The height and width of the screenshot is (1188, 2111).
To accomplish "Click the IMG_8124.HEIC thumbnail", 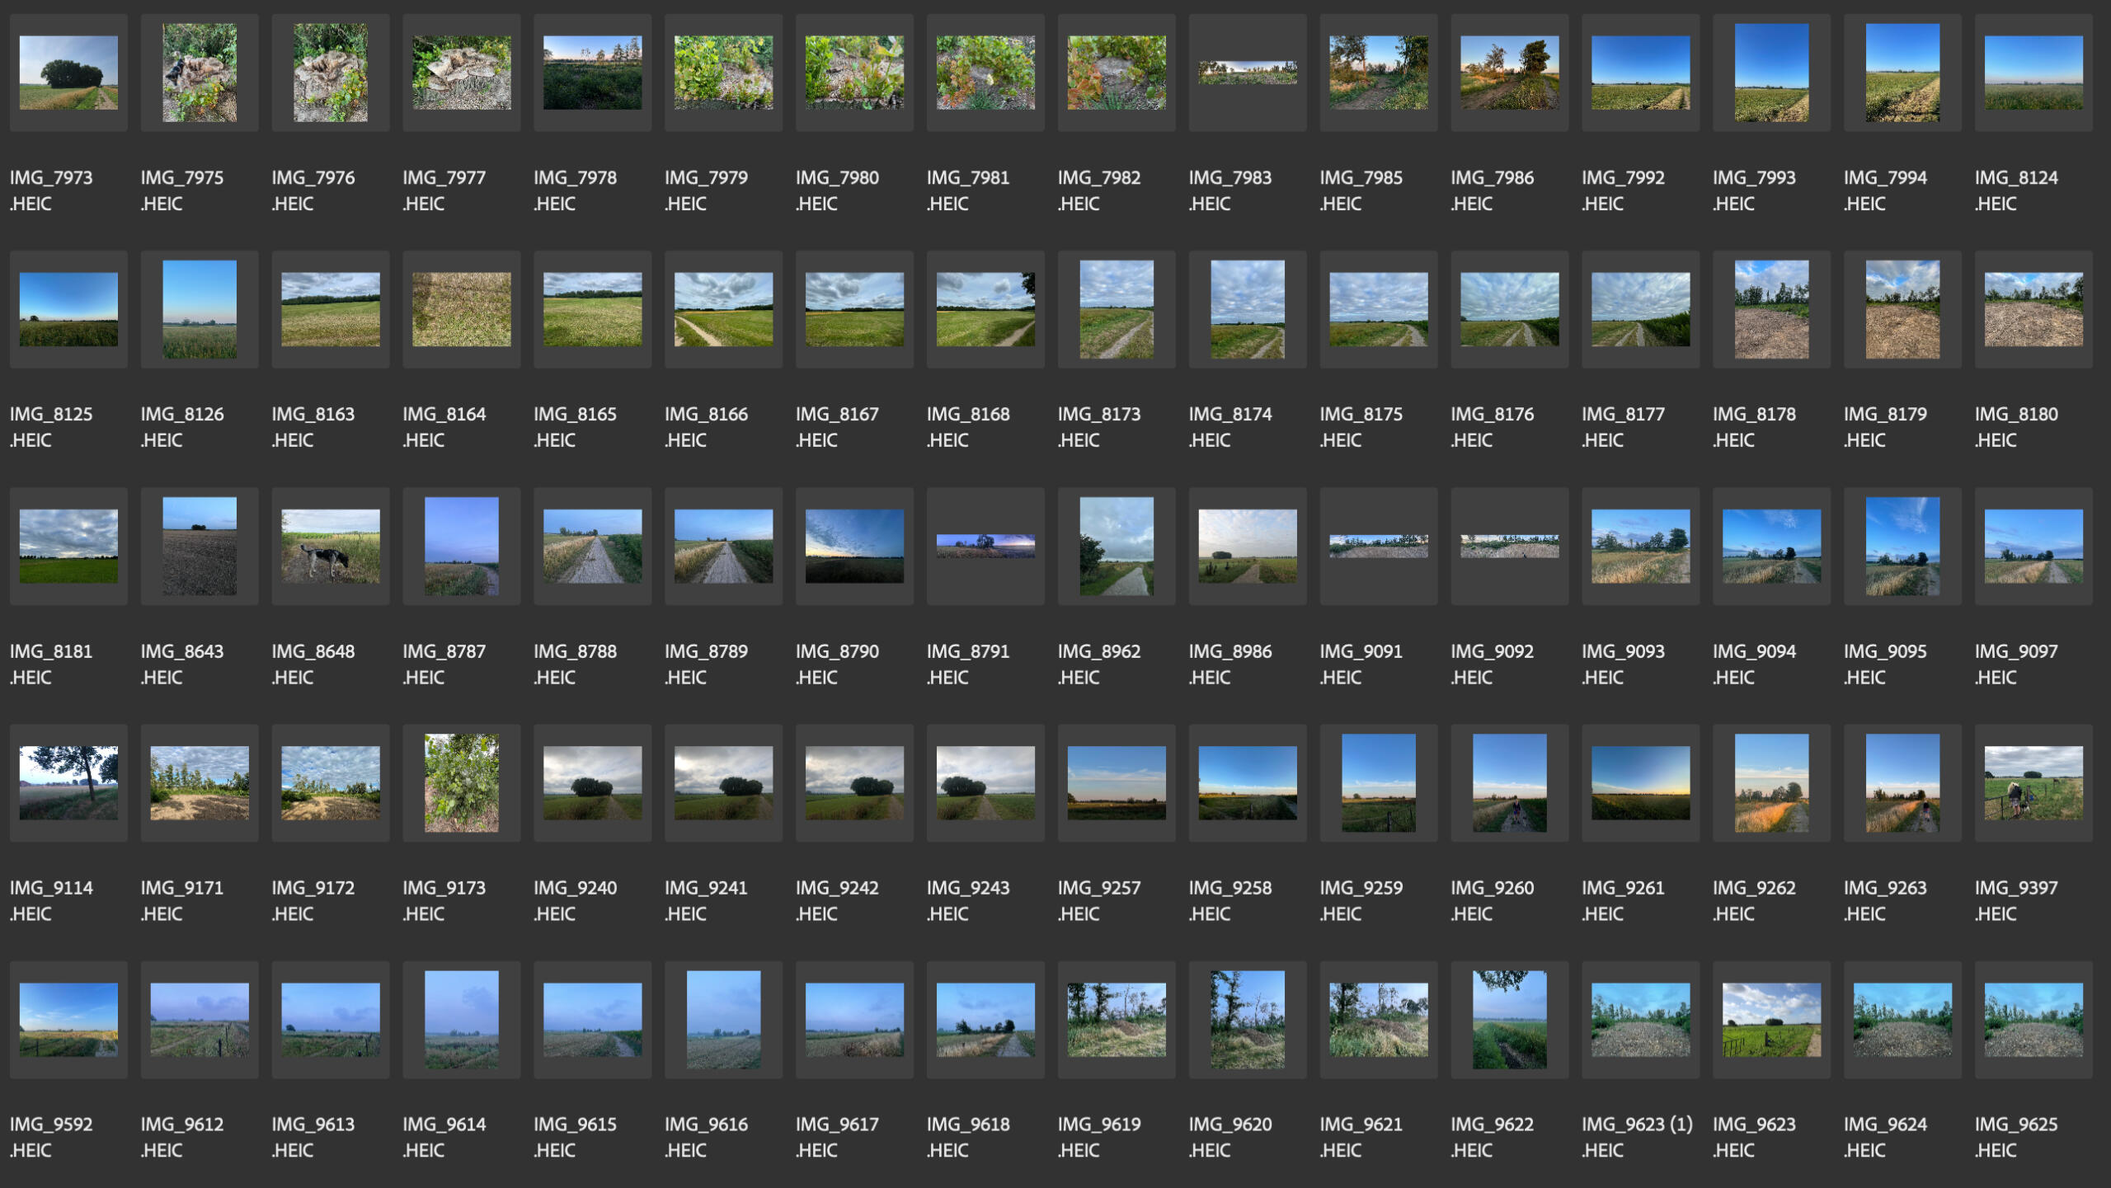I will (2033, 73).
